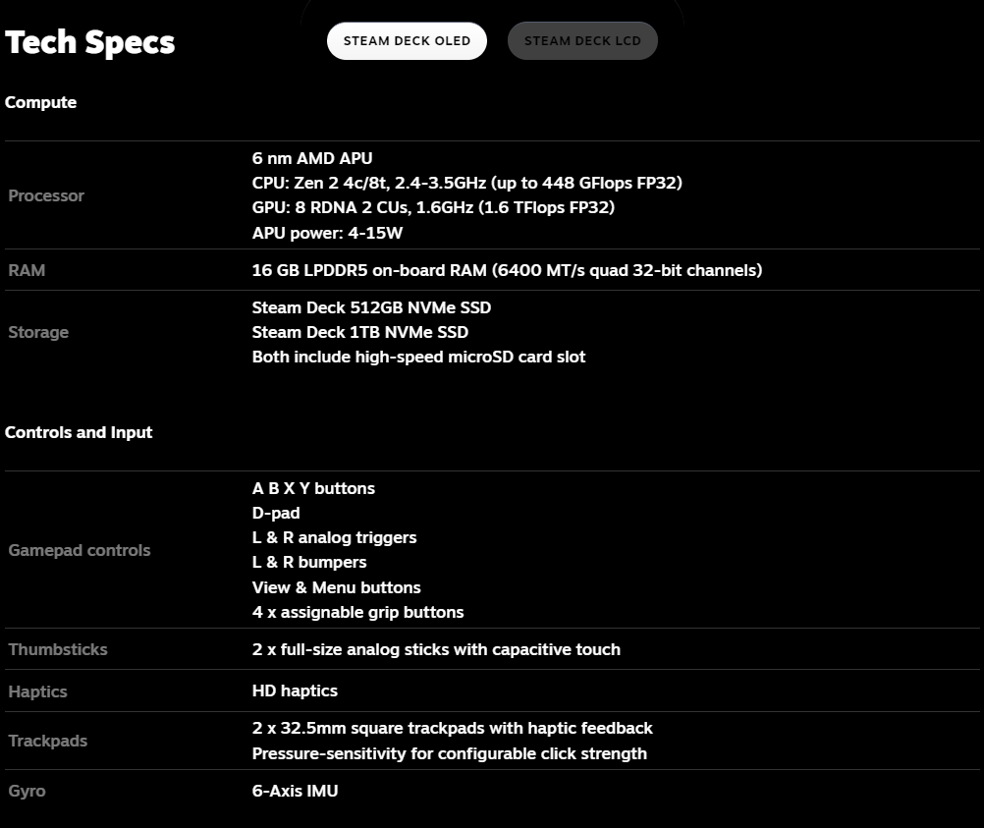Click the Haptics row label
Image resolution: width=984 pixels, height=828 pixels.
tap(37, 691)
